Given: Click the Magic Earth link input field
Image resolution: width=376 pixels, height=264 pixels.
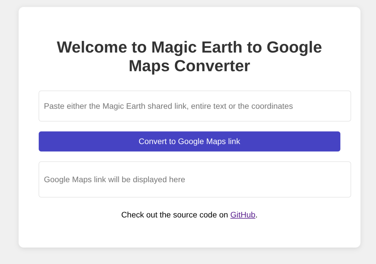Looking at the screenshot, I should click(x=194, y=106).
